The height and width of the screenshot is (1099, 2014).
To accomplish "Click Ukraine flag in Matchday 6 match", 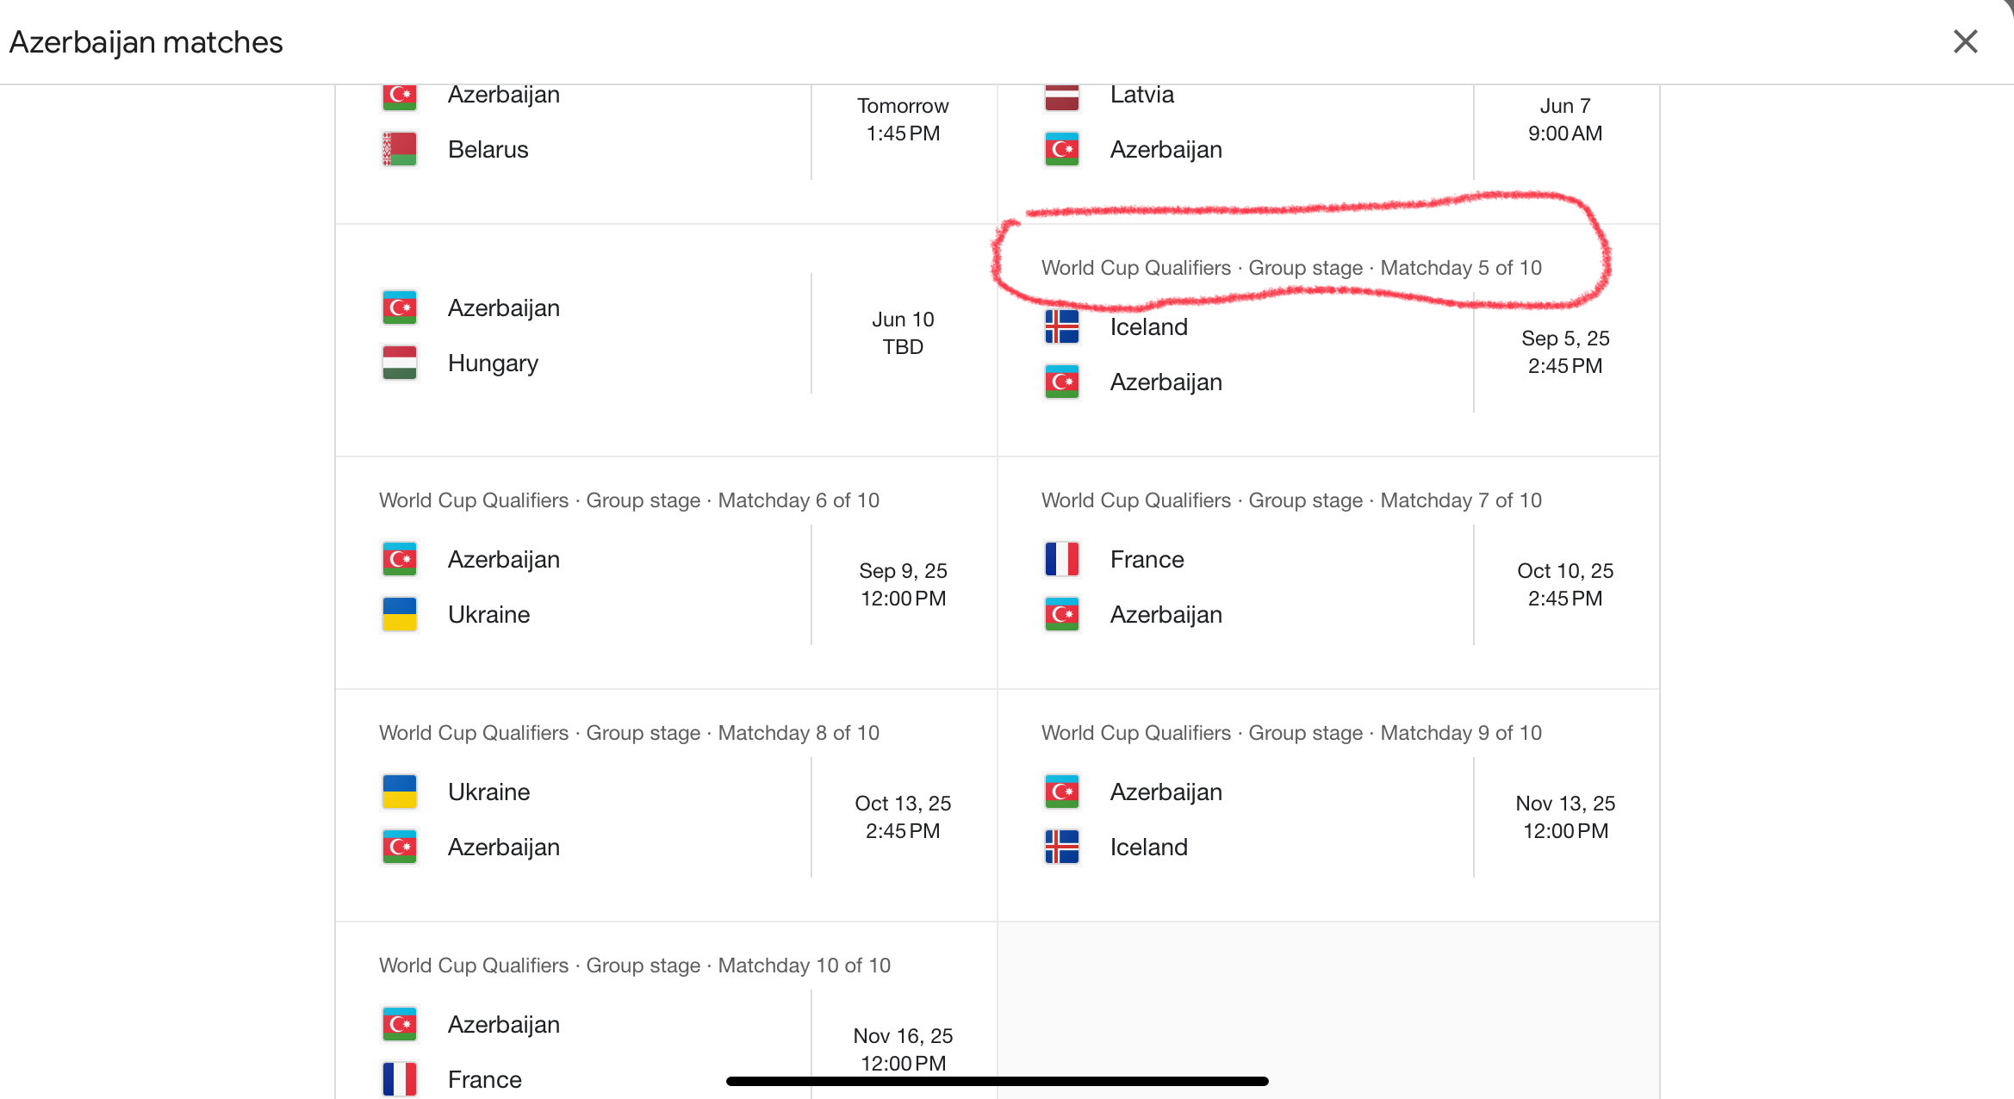I will tap(400, 614).
